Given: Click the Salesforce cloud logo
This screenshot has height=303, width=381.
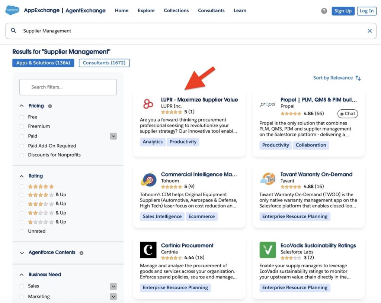Looking at the screenshot, I should pyautogui.click(x=12, y=10).
